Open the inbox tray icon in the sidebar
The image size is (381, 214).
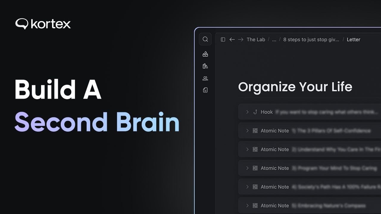coord(205,54)
